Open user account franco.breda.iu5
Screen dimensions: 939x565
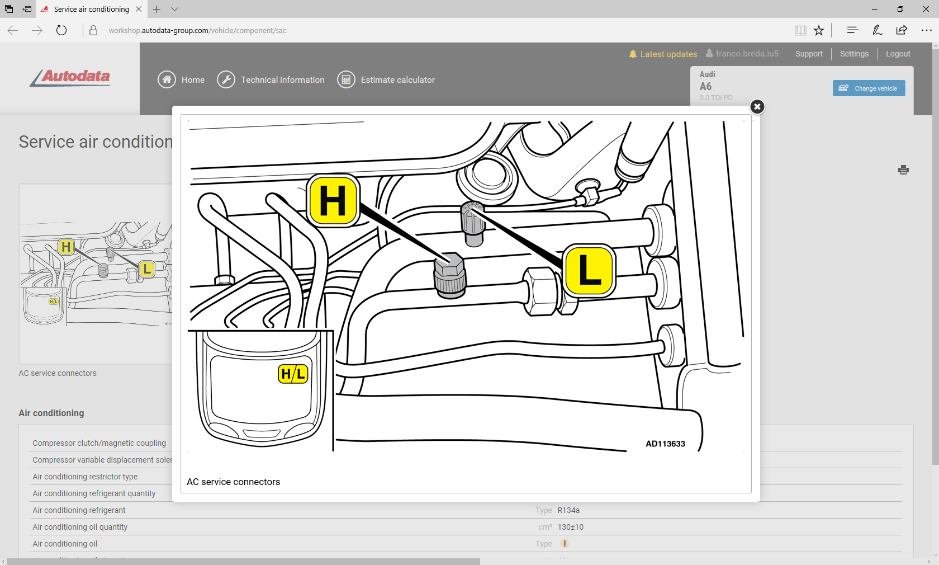(742, 54)
